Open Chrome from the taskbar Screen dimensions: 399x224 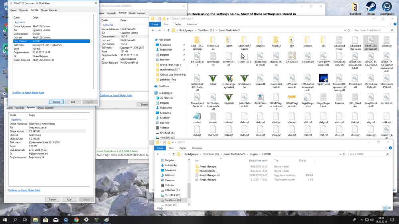[76, 220]
